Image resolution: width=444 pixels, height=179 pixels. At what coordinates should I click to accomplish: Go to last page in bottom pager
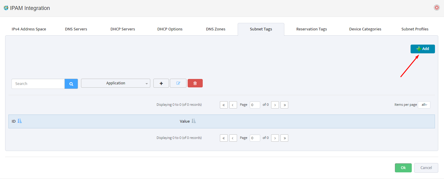[284, 138]
